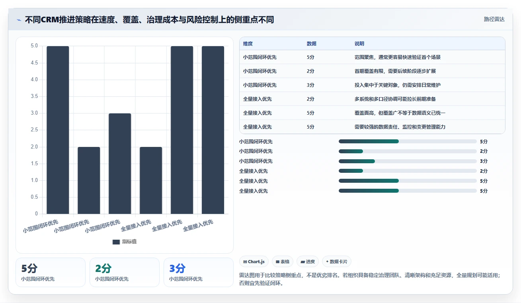
Task: Click the 全量接入优先 chart bar at 2.0
Action: tap(151, 180)
